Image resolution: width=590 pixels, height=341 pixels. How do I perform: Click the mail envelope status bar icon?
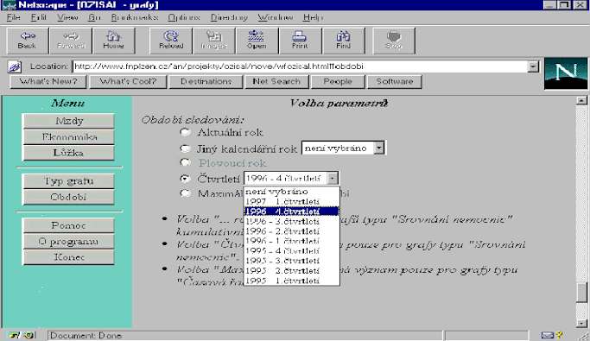pos(547,335)
